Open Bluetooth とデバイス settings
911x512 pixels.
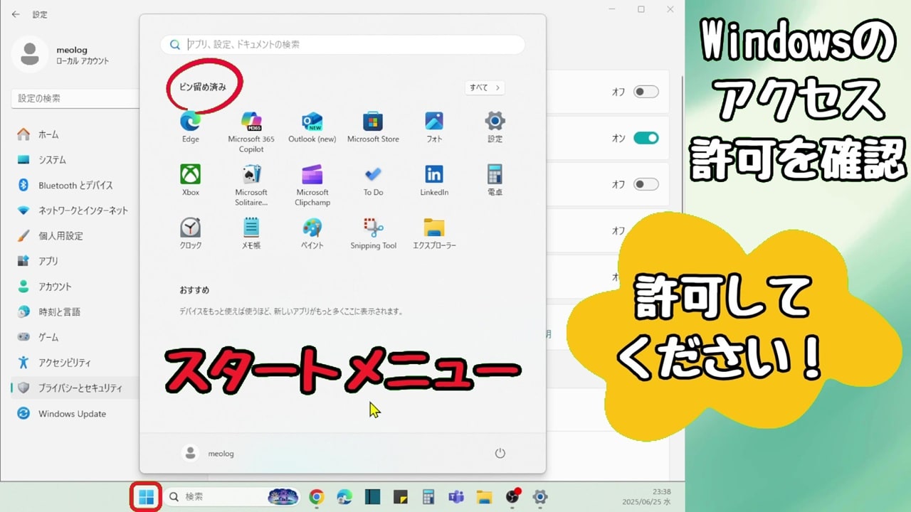(75, 185)
